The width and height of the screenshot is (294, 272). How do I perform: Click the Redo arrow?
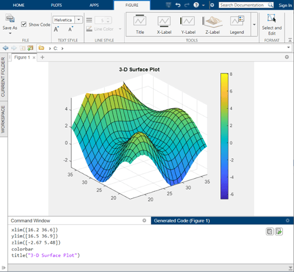(187, 5)
